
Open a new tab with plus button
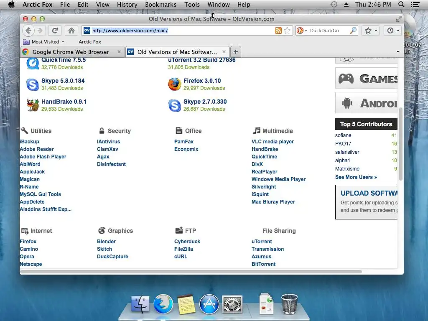tap(236, 51)
